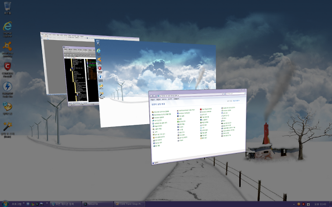Screen dimensions: 332x207
Task: Open the orange avast antivirus desktop icon
Action: pyautogui.click(x=7, y=50)
